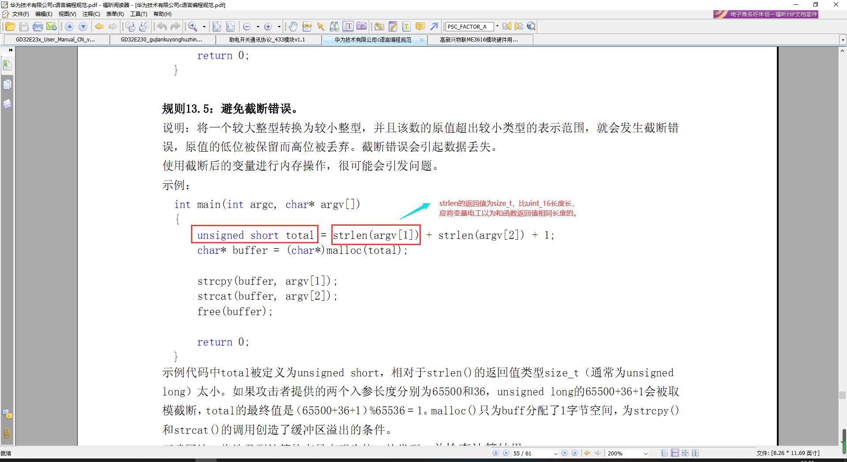The width and height of the screenshot is (847, 462).
Task: Expand the search field history dropdown
Action: click(497, 26)
